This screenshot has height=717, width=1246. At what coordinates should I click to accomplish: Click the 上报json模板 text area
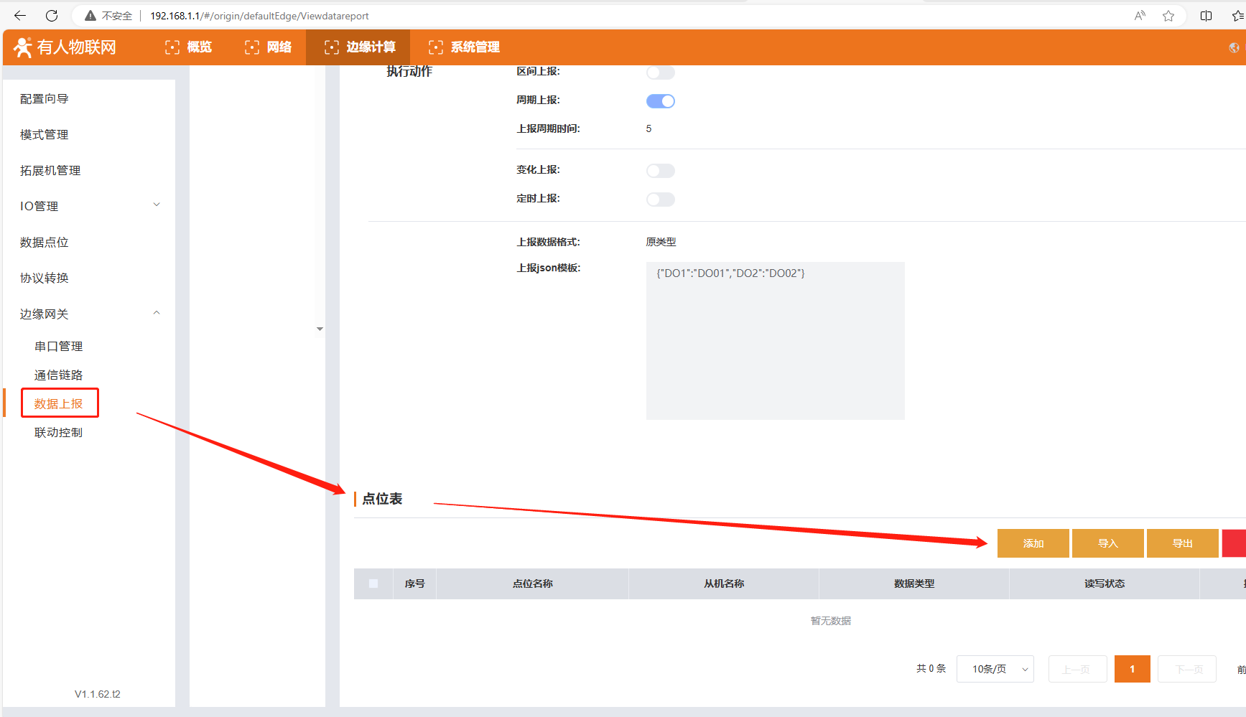click(x=775, y=340)
